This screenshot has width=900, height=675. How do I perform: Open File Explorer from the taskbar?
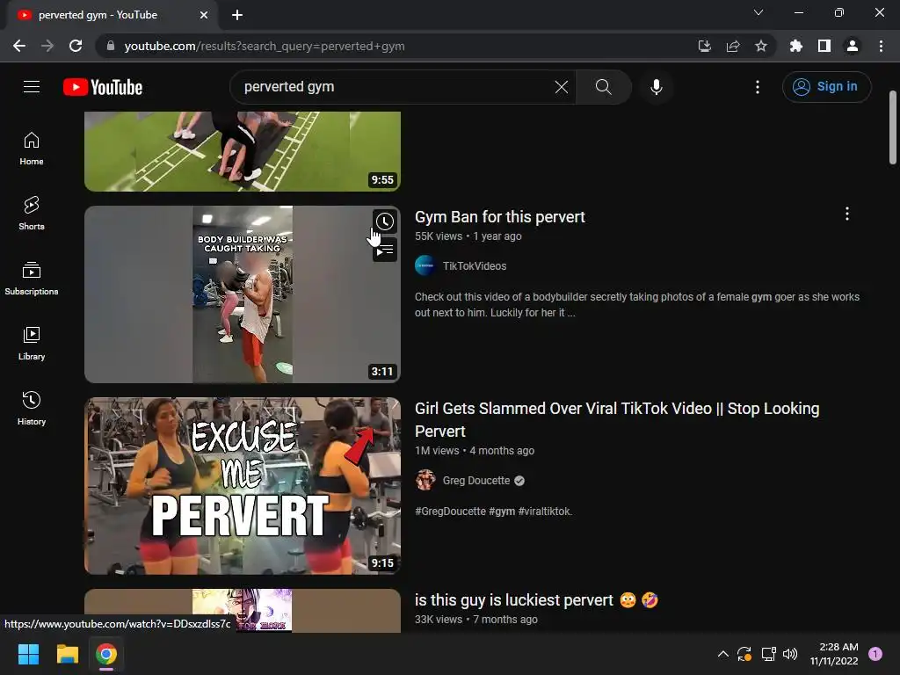click(67, 654)
